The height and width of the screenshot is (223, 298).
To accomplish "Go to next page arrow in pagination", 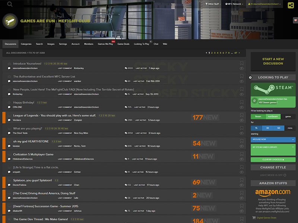I will click(239, 53).
